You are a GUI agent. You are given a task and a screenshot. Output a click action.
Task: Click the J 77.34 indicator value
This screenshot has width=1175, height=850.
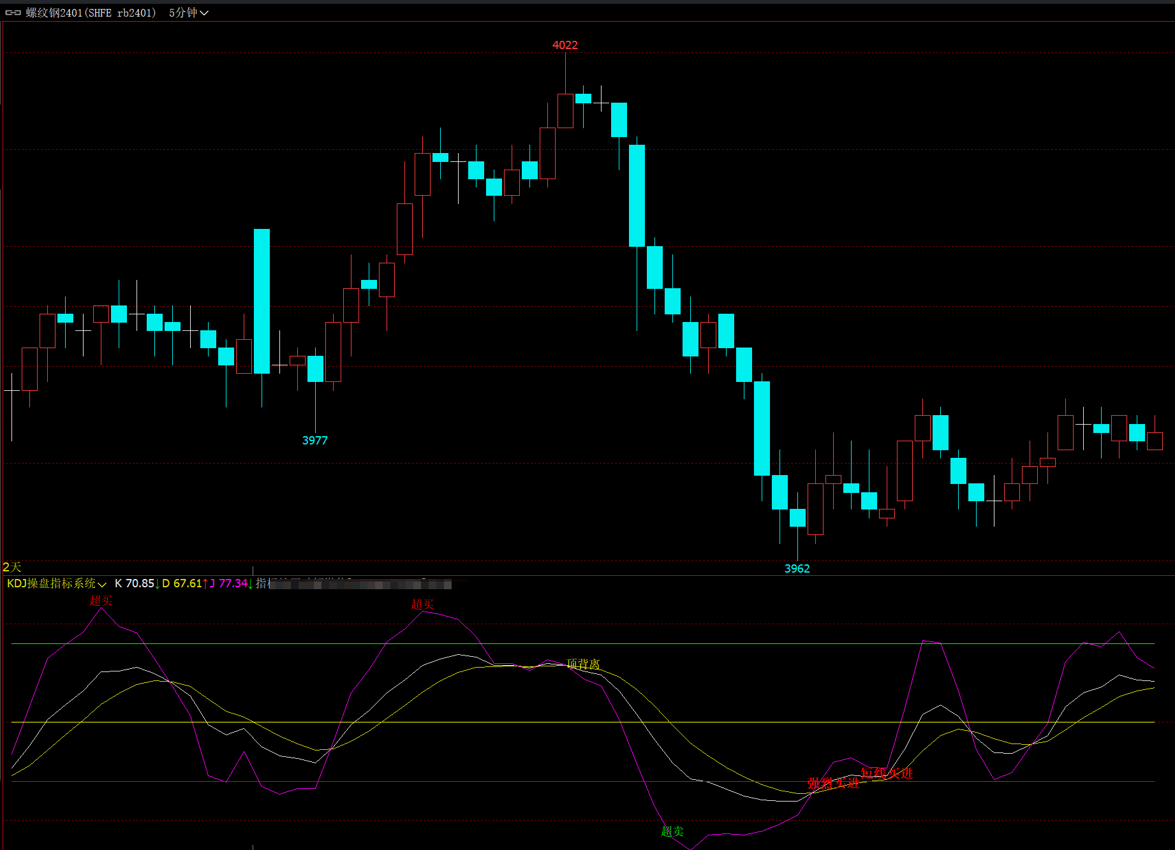pyautogui.click(x=229, y=583)
